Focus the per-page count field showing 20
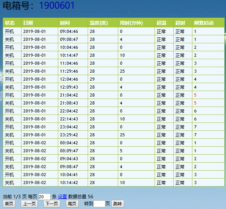 [44, 197]
